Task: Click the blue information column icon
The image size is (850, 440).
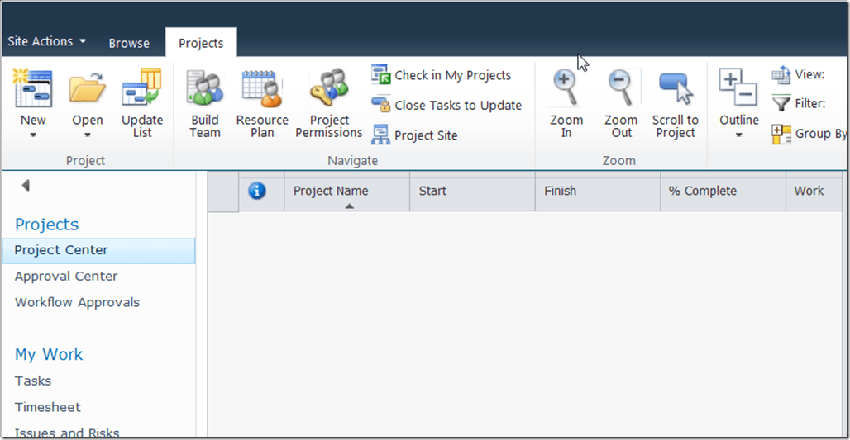Action: 257,191
